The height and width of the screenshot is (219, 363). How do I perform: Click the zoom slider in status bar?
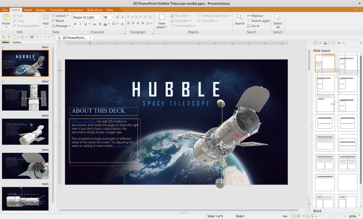[330, 216]
